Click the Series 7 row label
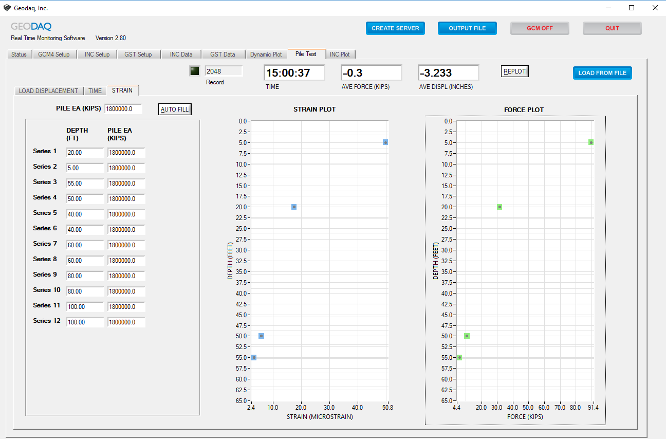Screen dimensions: 666x439 click(x=45, y=244)
